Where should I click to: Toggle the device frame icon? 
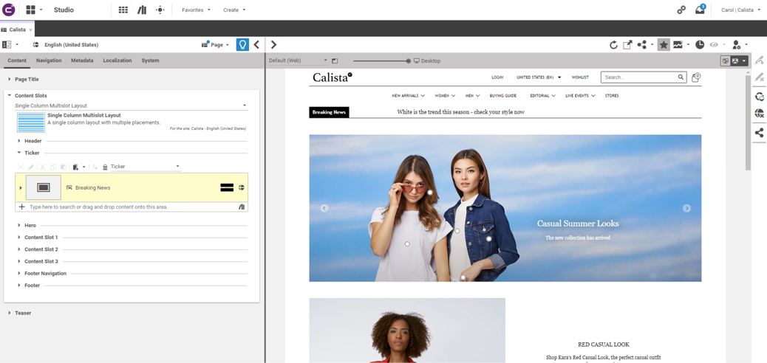coord(335,61)
